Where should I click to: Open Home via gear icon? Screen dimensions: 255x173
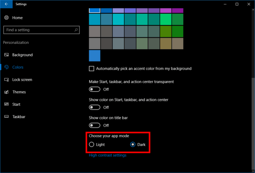[6, 18]
